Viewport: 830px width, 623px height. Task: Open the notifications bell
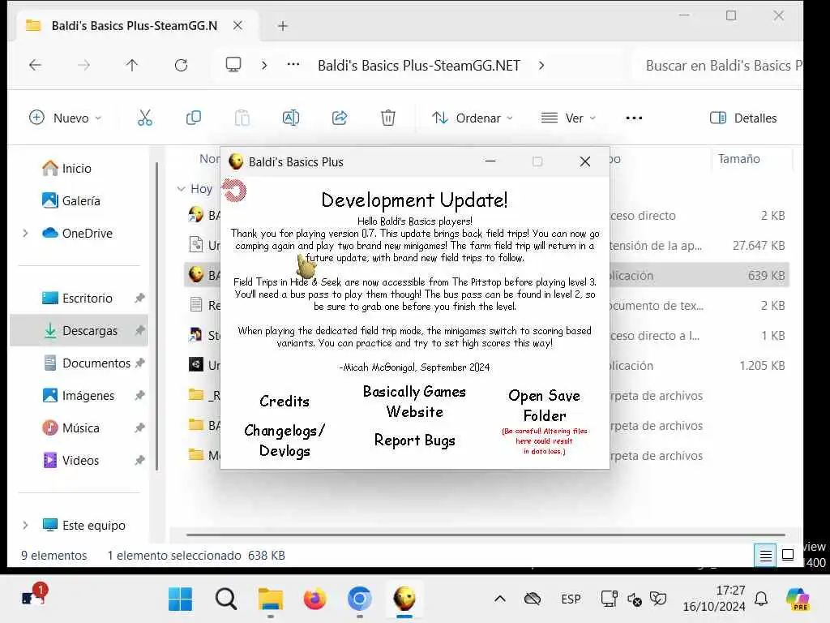761,599
